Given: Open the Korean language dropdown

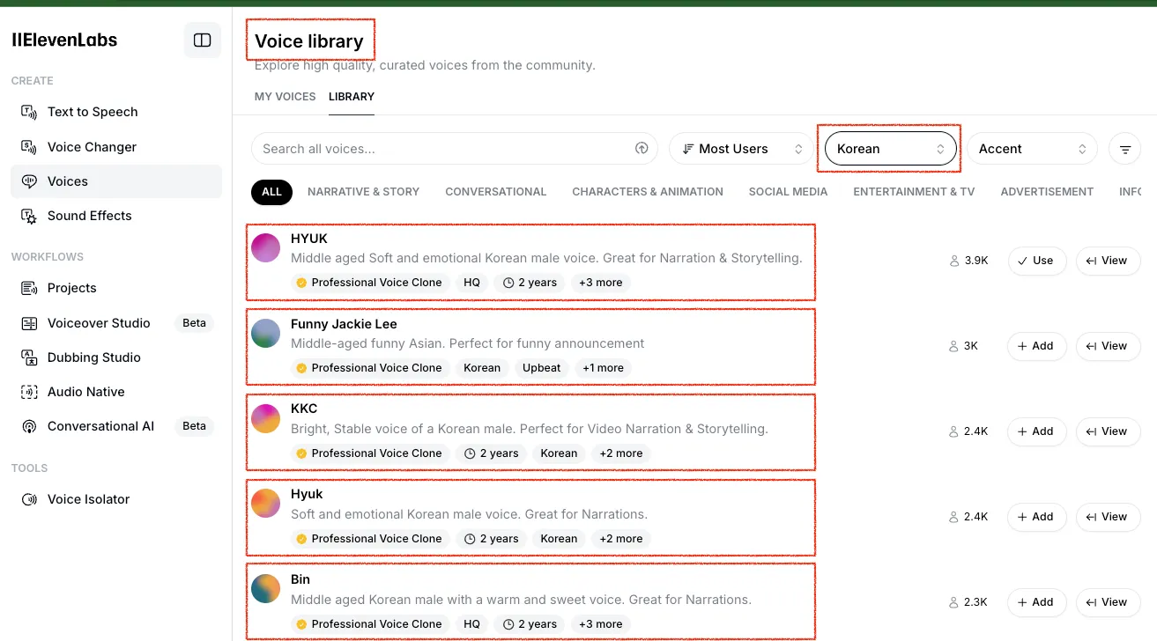Looking at the screenshot, I should 891,149.
